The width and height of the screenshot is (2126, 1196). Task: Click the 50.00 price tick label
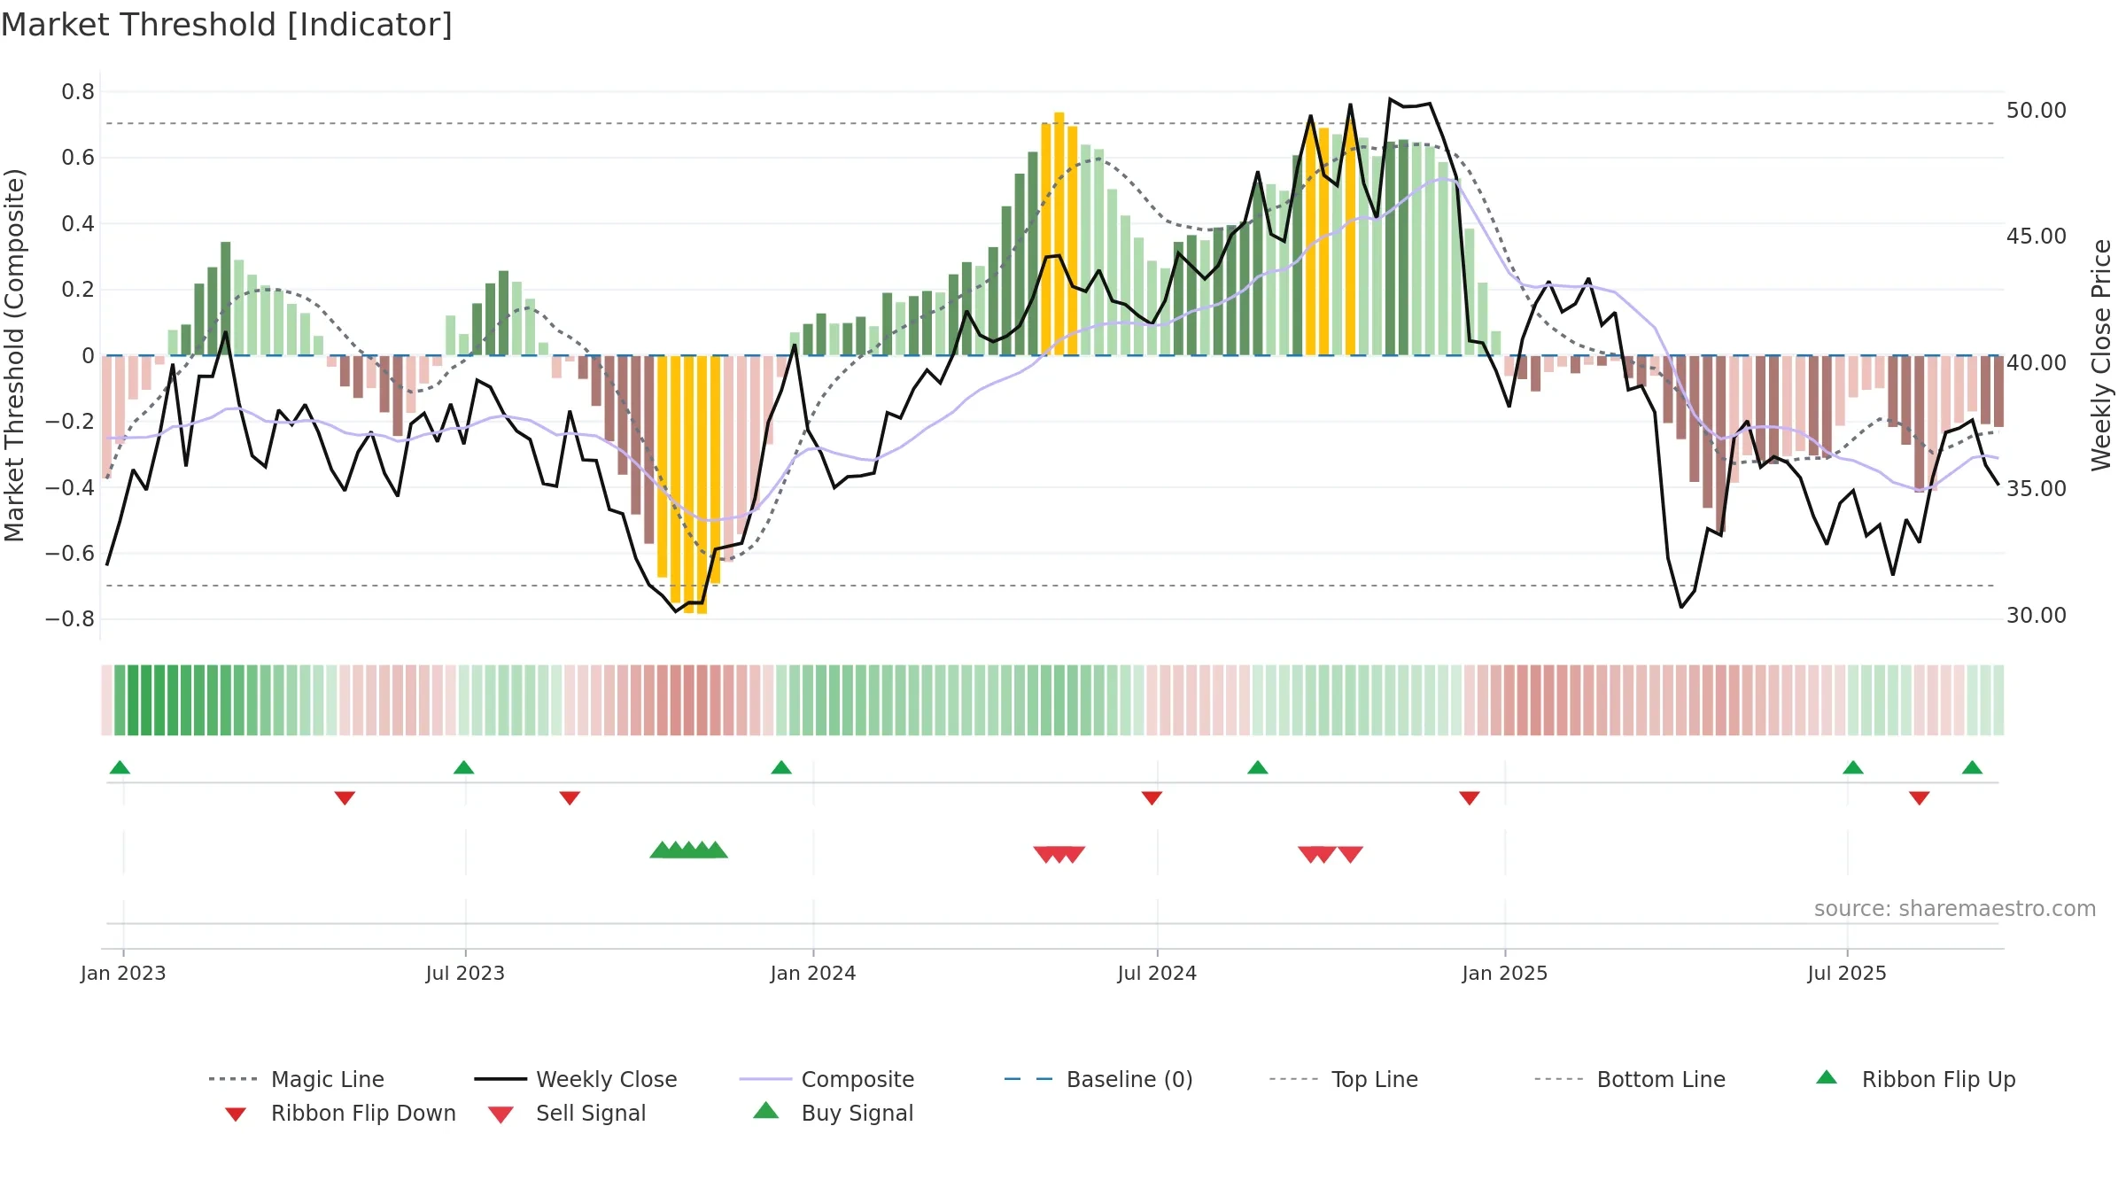pos(2036,111)
